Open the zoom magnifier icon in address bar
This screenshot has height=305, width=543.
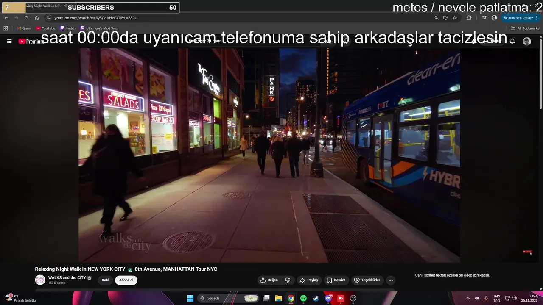[x=436, y=18]
